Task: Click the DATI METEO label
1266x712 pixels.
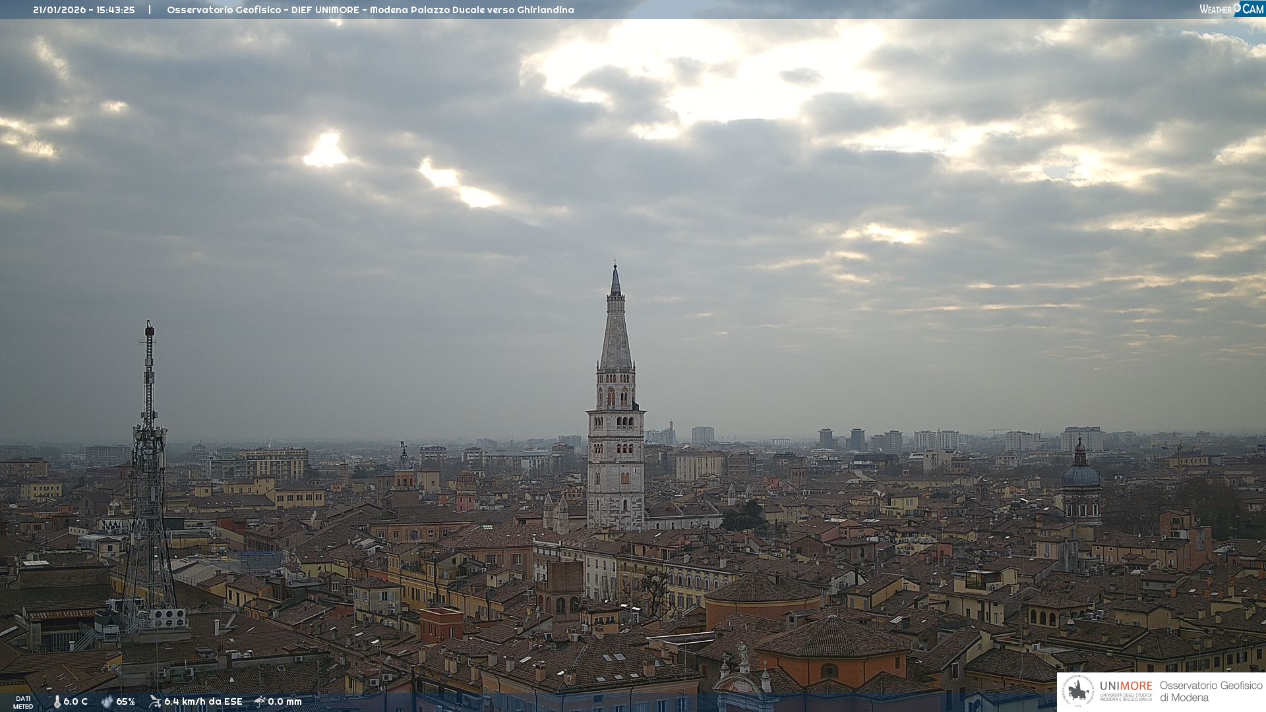Action: click(x=23, y=702)
